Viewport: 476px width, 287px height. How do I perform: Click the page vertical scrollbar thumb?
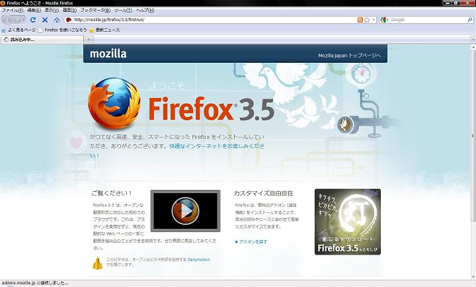pyautogui.click(x=473, y=136)
